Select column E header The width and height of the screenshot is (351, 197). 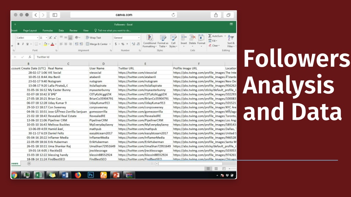point(145,64)
